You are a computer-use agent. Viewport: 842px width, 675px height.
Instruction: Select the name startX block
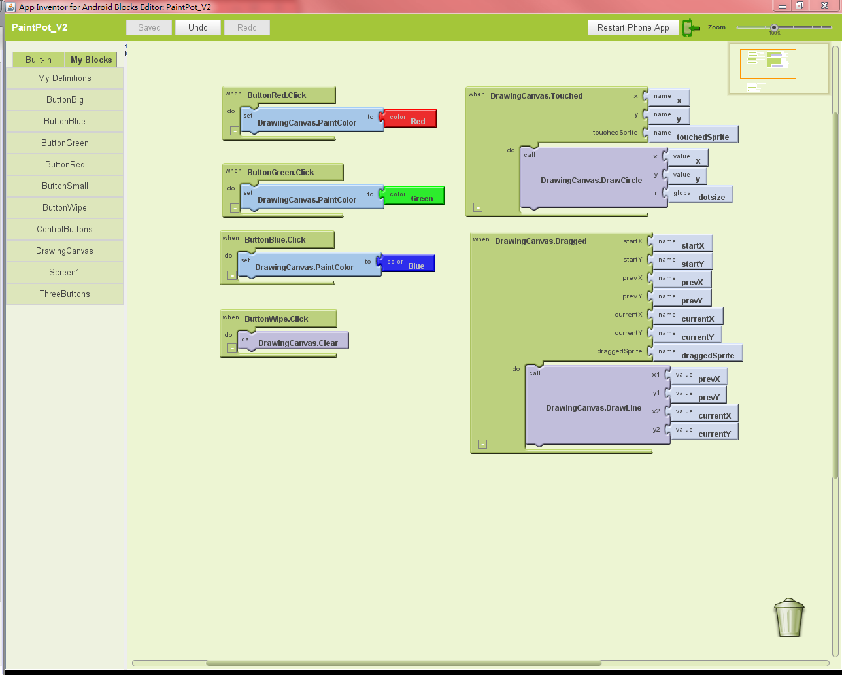680,242
